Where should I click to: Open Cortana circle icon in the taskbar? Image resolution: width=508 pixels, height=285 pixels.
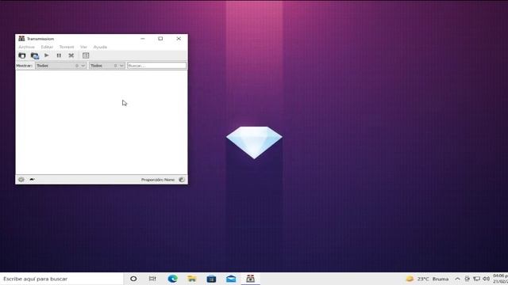tap(133, 279)
